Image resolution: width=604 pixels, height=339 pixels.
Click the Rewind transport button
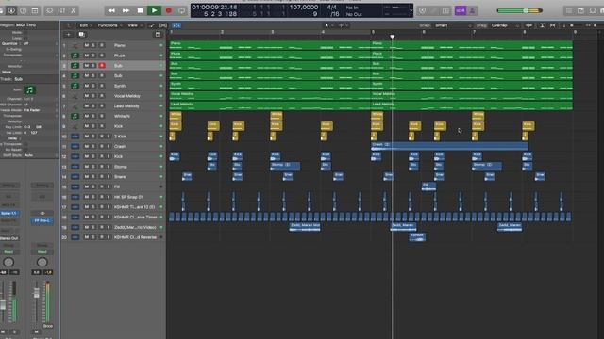111,10
